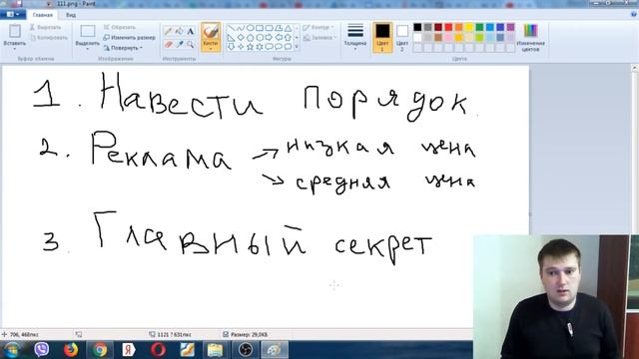Open OBS Studio from the taskbar
This screenshot has height=359, width=639.
(x=246, y=350)
